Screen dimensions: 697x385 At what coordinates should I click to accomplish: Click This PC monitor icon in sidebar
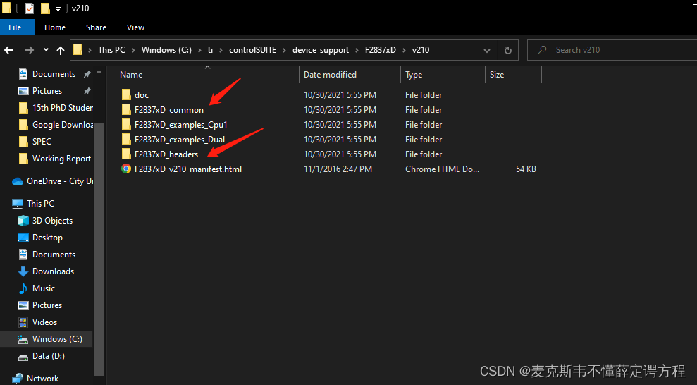18,204
